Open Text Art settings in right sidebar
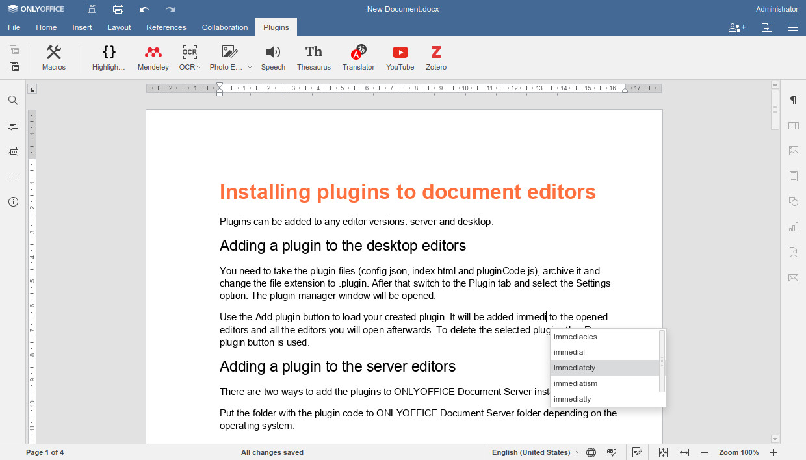806x460 pixels. point(794,252)
